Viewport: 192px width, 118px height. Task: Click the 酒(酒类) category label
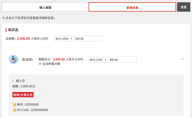click(27, 60)
